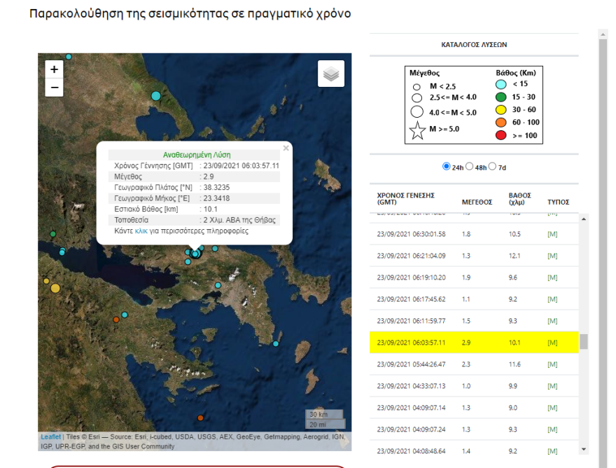
Task: Zoom out using the map minus icon
Action: pos(53,88)
